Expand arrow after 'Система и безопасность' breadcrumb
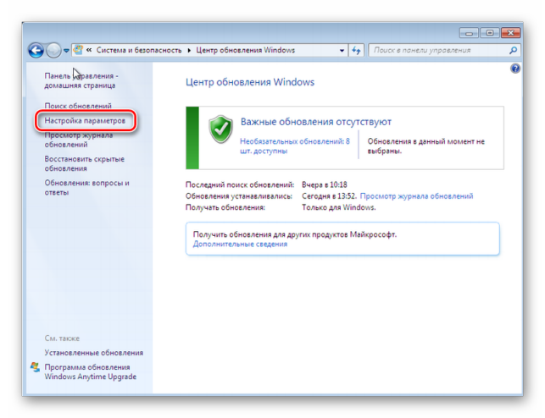 pos(189,50)
